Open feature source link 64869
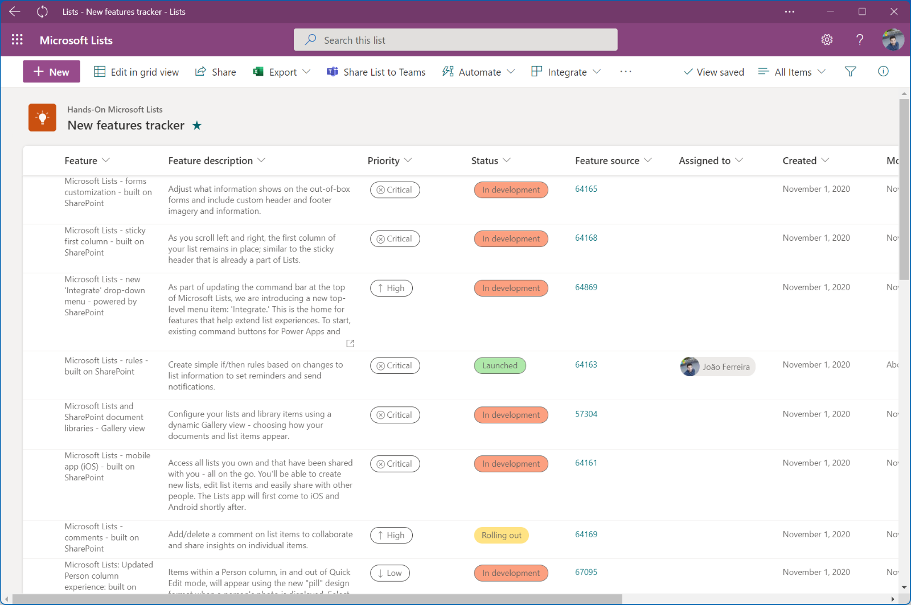 click(x=586, y=287)
